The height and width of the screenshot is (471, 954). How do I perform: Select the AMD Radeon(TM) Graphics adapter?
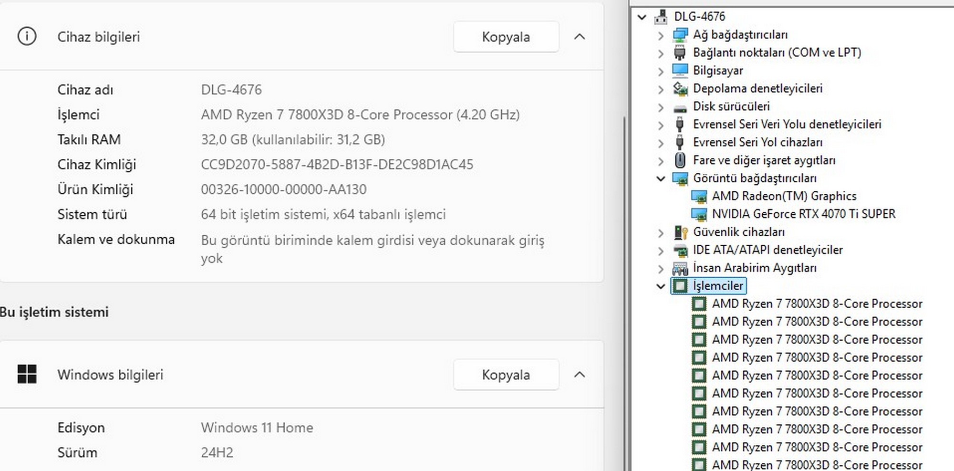pos(784,196)
